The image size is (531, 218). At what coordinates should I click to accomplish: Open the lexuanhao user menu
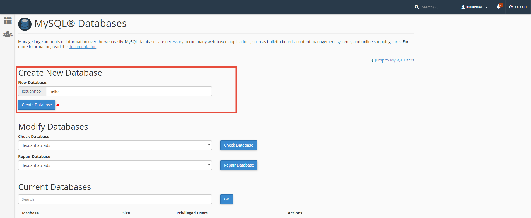click(x=474, y=7)
